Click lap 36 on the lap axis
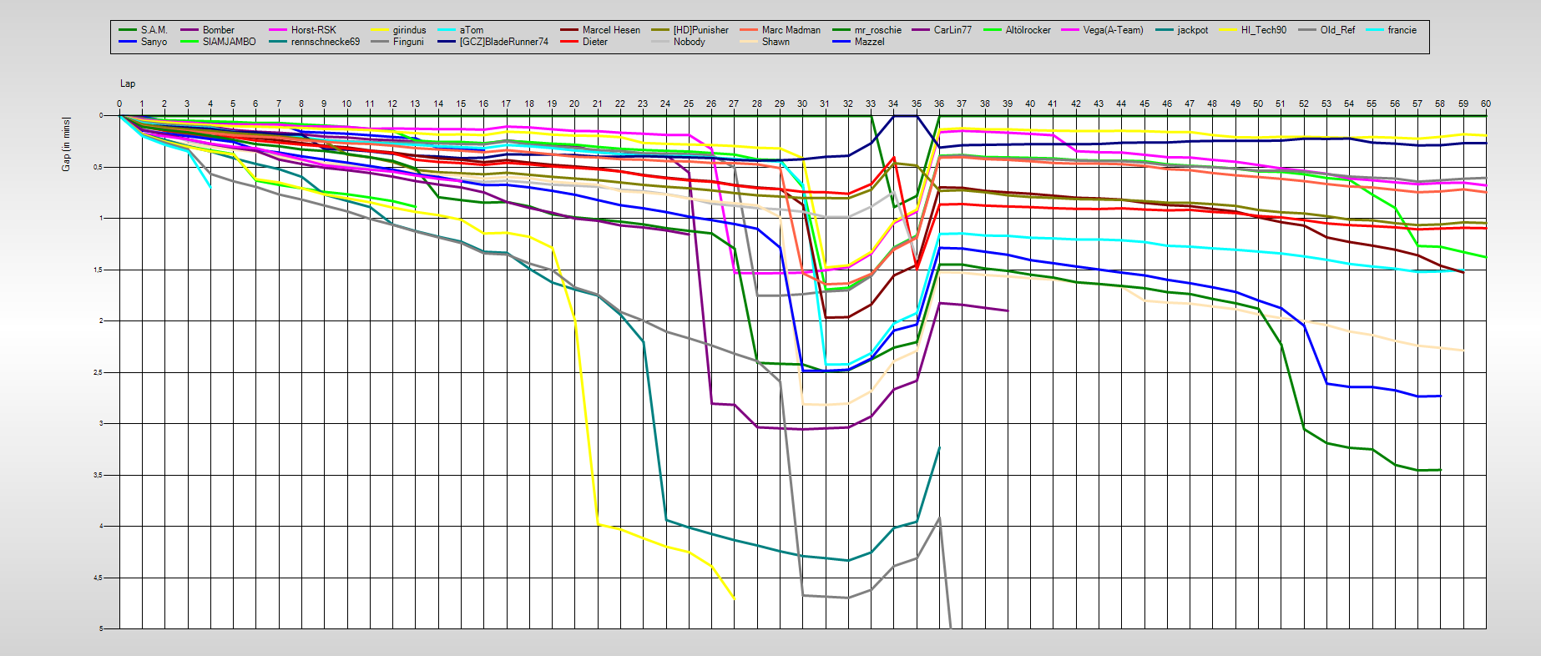The height and width of the screenshot is (656, 1541). coord(939,103)
